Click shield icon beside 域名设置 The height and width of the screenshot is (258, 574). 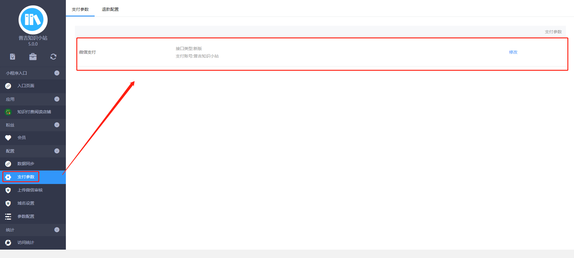coord(8,203)
